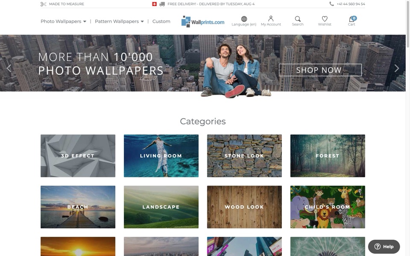Open the Language globe icon
Image resolution: width=410 pixels, height=256 pixels.
[244, 19]
